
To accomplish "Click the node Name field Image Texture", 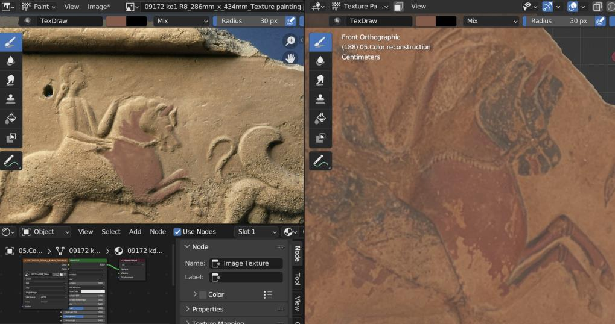I will tap(246, 263).
